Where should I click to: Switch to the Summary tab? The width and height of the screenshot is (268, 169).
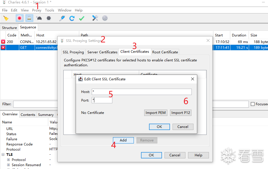pos(46,115)
